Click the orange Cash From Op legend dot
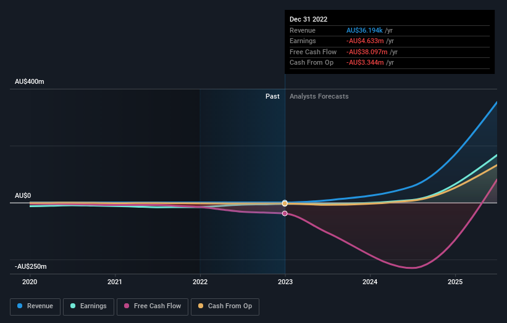Viewport: 507px width, 323px height. tap(201, 306)
